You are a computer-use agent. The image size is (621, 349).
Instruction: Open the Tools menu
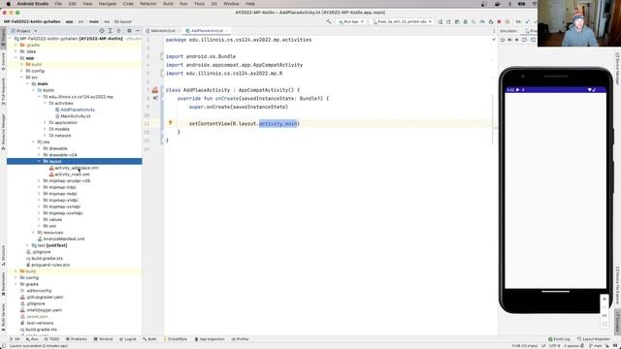[199, 4]
